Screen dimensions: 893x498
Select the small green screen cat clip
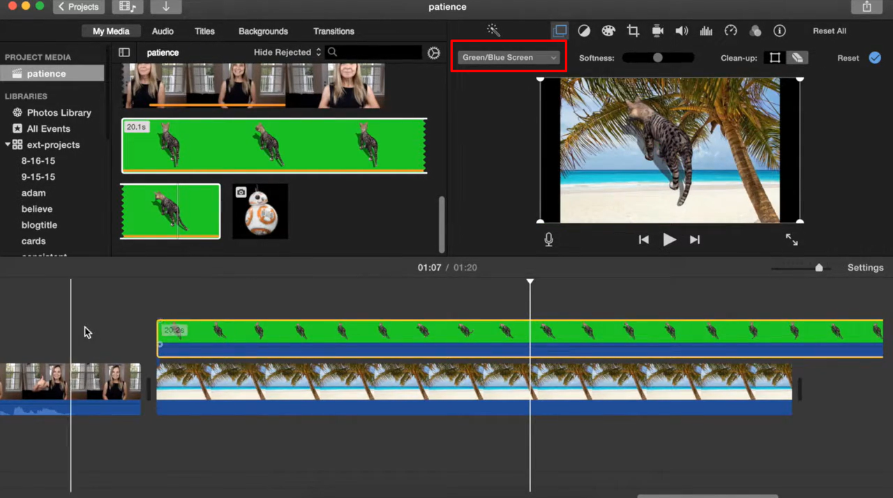[x=170, y=211]
